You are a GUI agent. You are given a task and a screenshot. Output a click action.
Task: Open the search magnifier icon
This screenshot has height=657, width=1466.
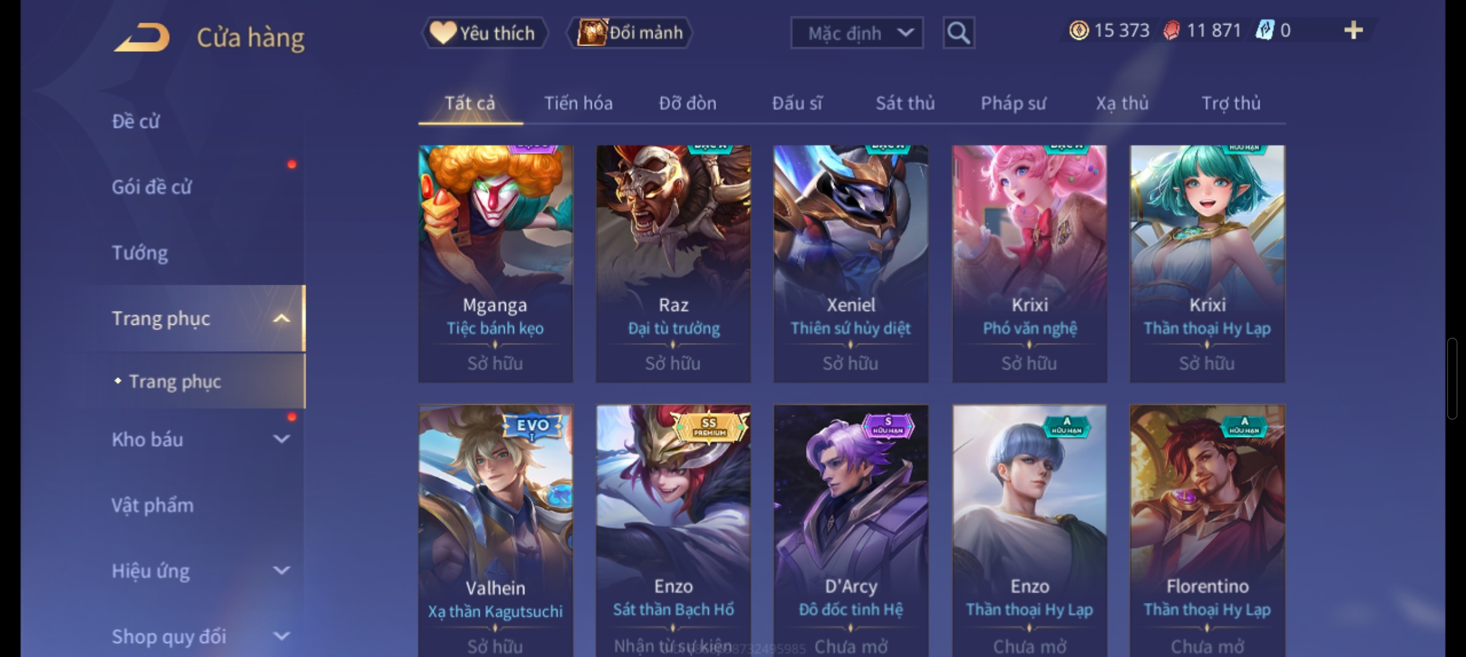coord(958,32)
